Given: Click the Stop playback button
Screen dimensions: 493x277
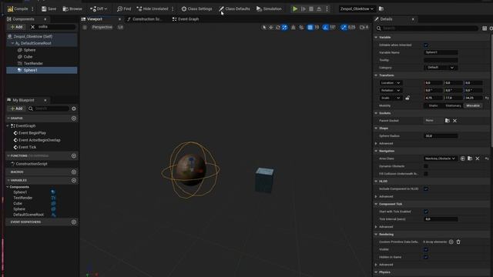Looking at the screenshot, I should (311, 8).
